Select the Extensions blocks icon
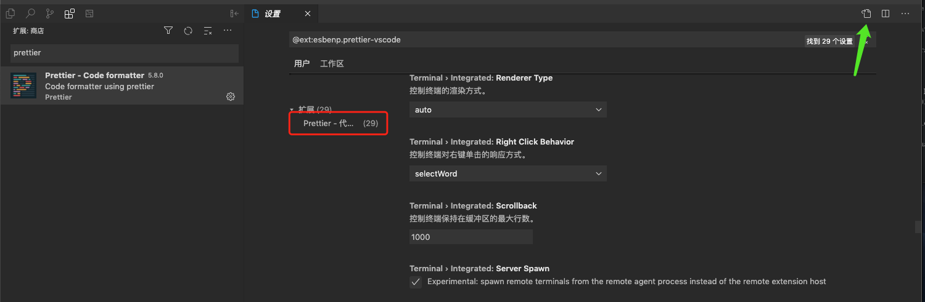The width and height of the screenshot is (925, 302). click(x=70, y=14)
